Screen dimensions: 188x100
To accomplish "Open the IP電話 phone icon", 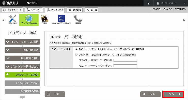I will [78, 20].
